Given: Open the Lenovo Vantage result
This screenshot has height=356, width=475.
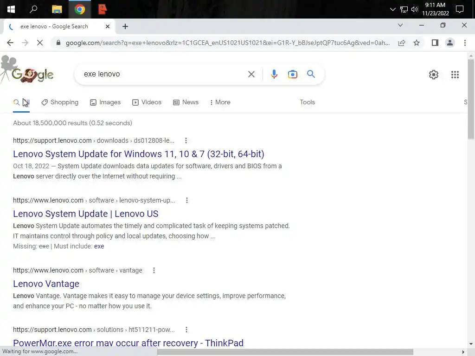Looking at the screenshot, I should (46, 284).
